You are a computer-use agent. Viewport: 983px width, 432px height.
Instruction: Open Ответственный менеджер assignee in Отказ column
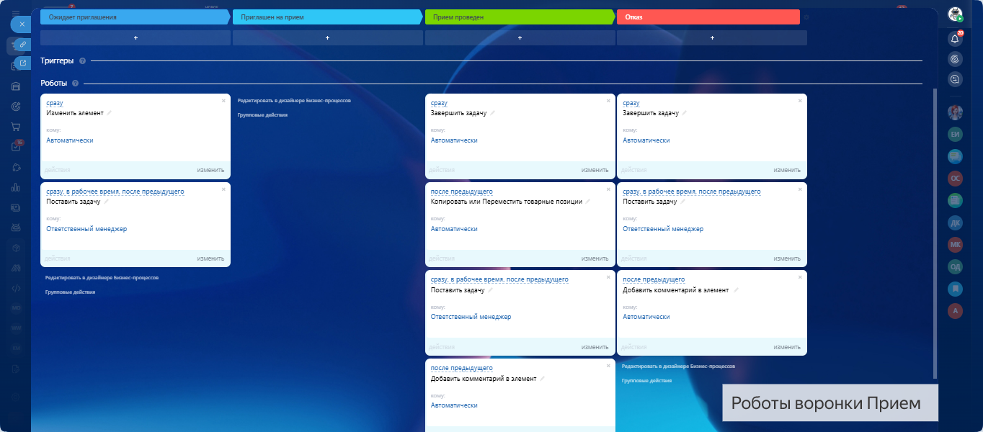[x=663, y=229]
